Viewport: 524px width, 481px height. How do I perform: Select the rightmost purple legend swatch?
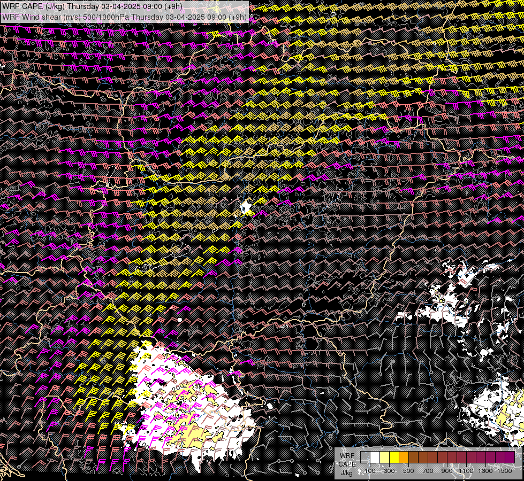[510, 457]
